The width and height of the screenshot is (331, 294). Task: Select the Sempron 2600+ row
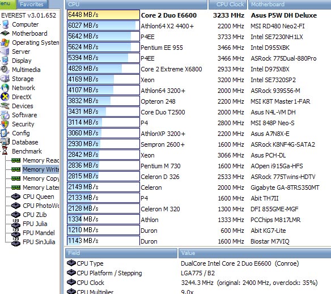click(198, 144)
